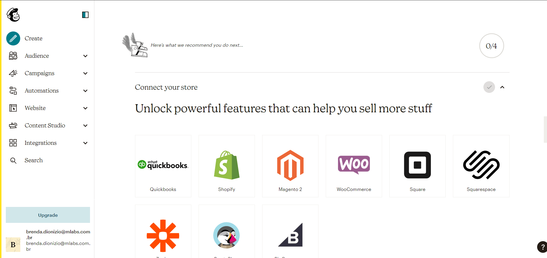Viewport: 547px width, 258px height.
Task: Open the Content Studio menu item
Action: pyautogui.click(x=45, y=125)
